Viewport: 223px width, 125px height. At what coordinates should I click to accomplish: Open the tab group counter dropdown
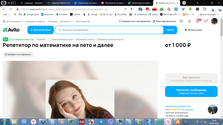pos(11,3)
